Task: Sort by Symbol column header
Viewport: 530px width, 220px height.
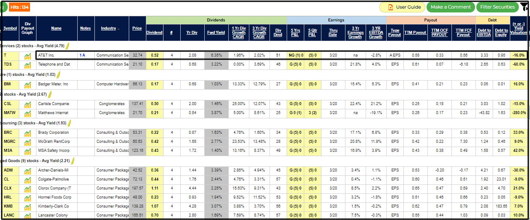Action: point(10,28)
